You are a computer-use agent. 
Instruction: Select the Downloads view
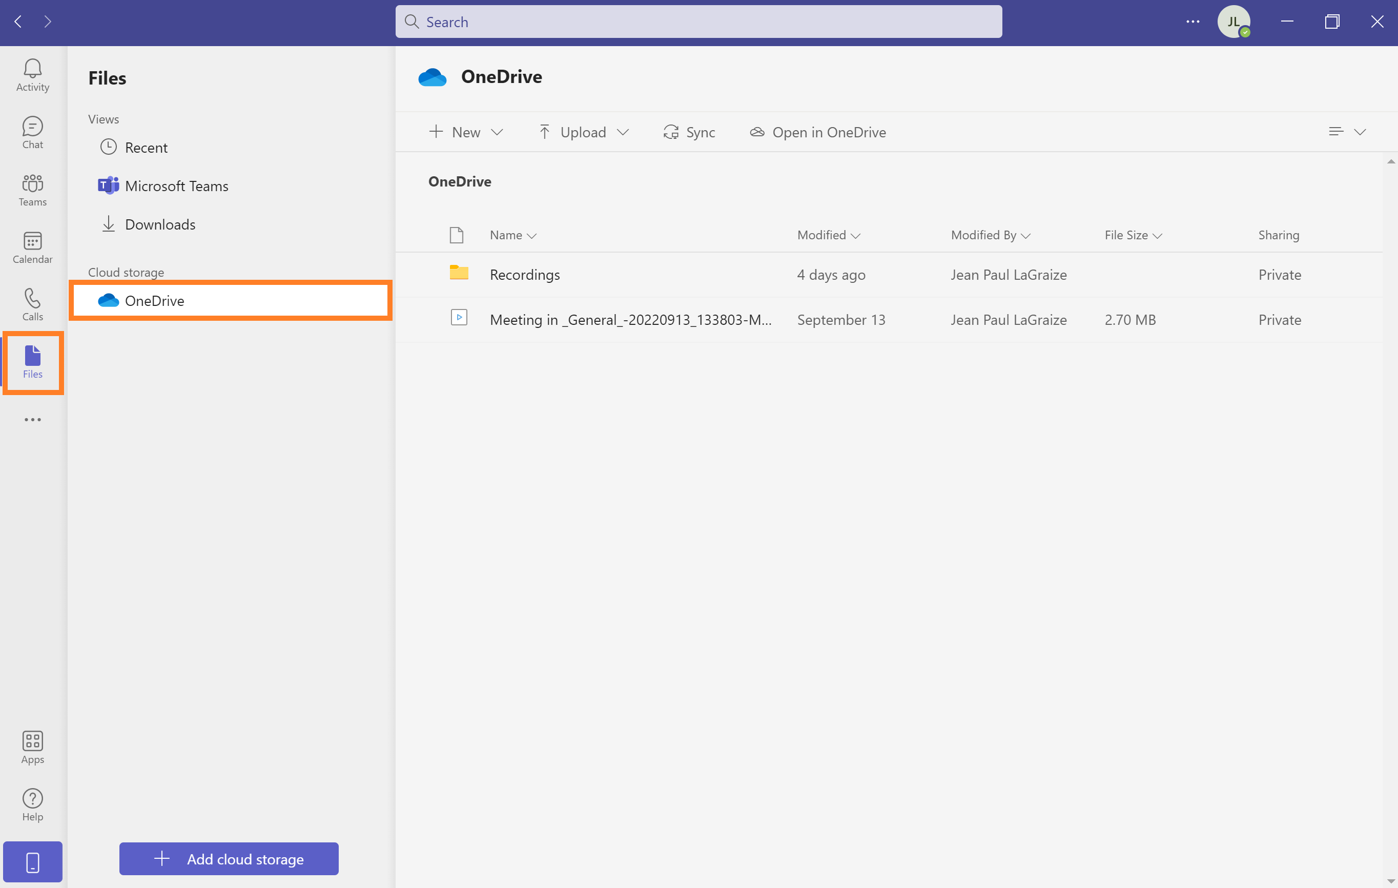160,224
